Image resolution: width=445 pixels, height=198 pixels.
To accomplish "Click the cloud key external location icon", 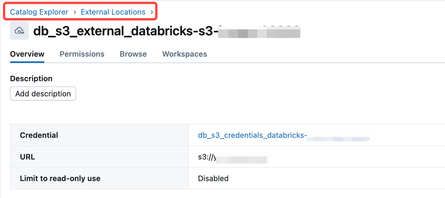I will (19, 31).
